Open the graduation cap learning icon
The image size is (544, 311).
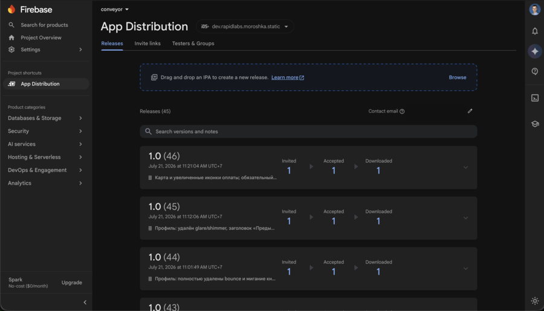tap(535, 124)
